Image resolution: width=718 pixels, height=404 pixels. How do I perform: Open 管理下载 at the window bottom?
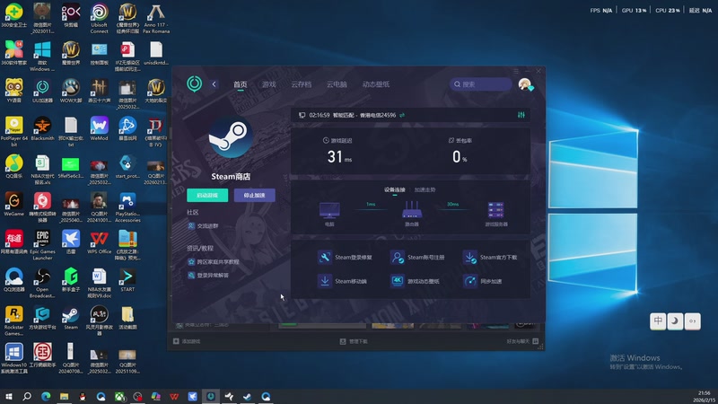[354, 341]
